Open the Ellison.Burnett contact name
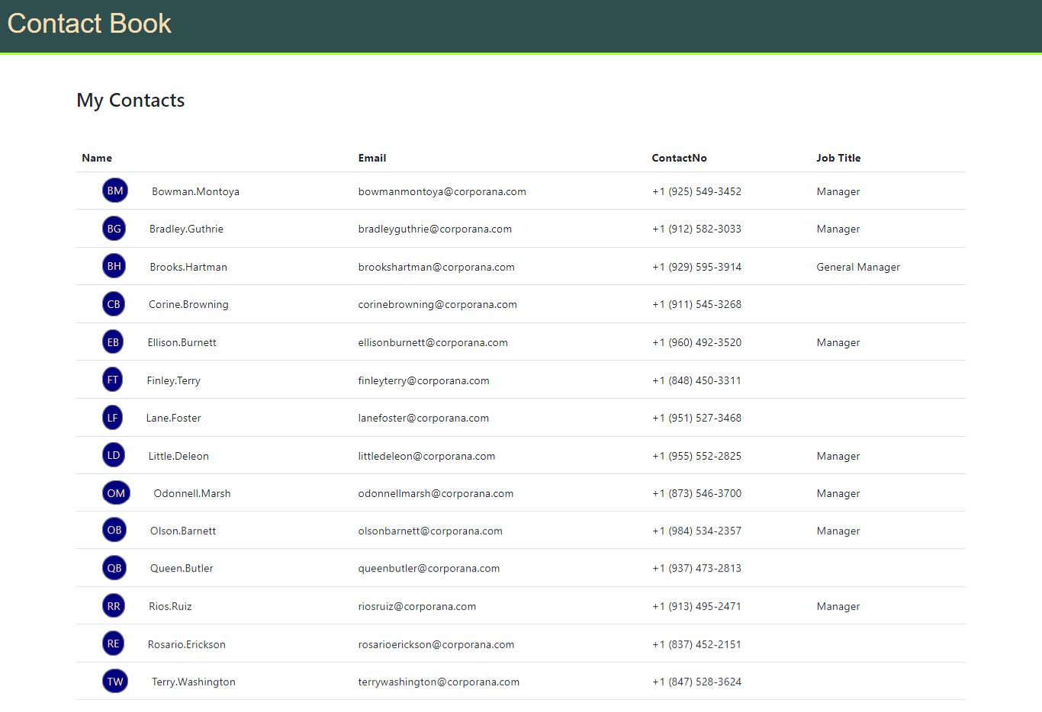The height and width of the screenshot is (712, 1042). point(182,342)
